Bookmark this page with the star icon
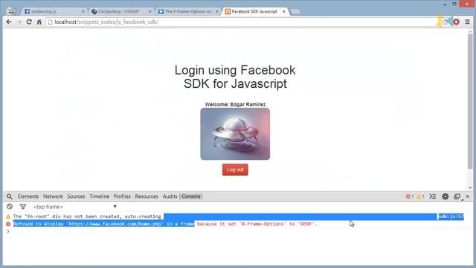This screenshot has height=268, width=476. point(445,22)
